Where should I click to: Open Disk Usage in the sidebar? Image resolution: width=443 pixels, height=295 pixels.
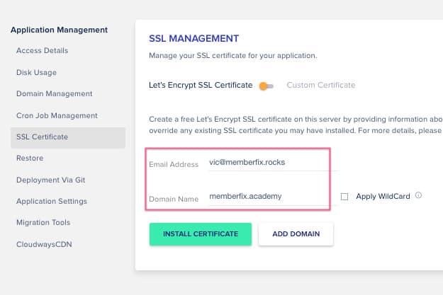click(37, 72)
